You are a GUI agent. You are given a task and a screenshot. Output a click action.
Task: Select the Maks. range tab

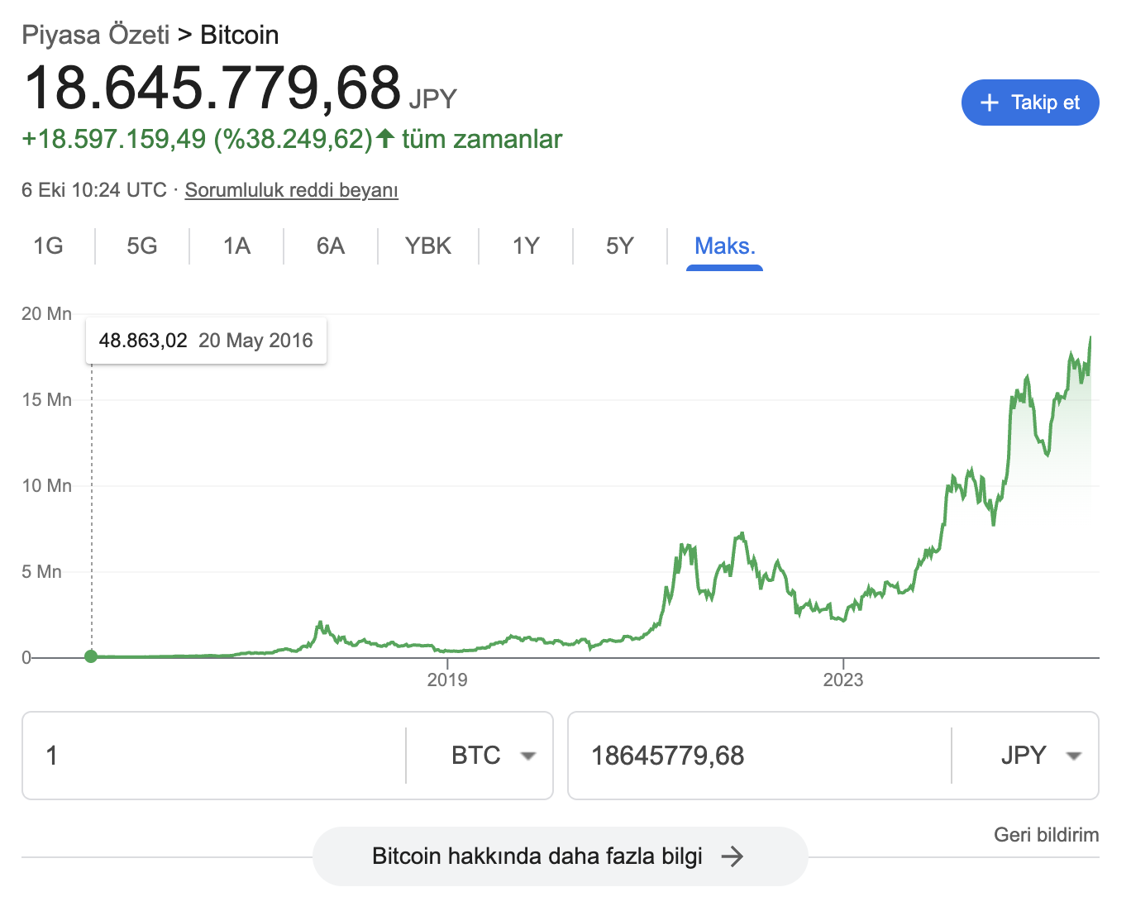point(725,246)
